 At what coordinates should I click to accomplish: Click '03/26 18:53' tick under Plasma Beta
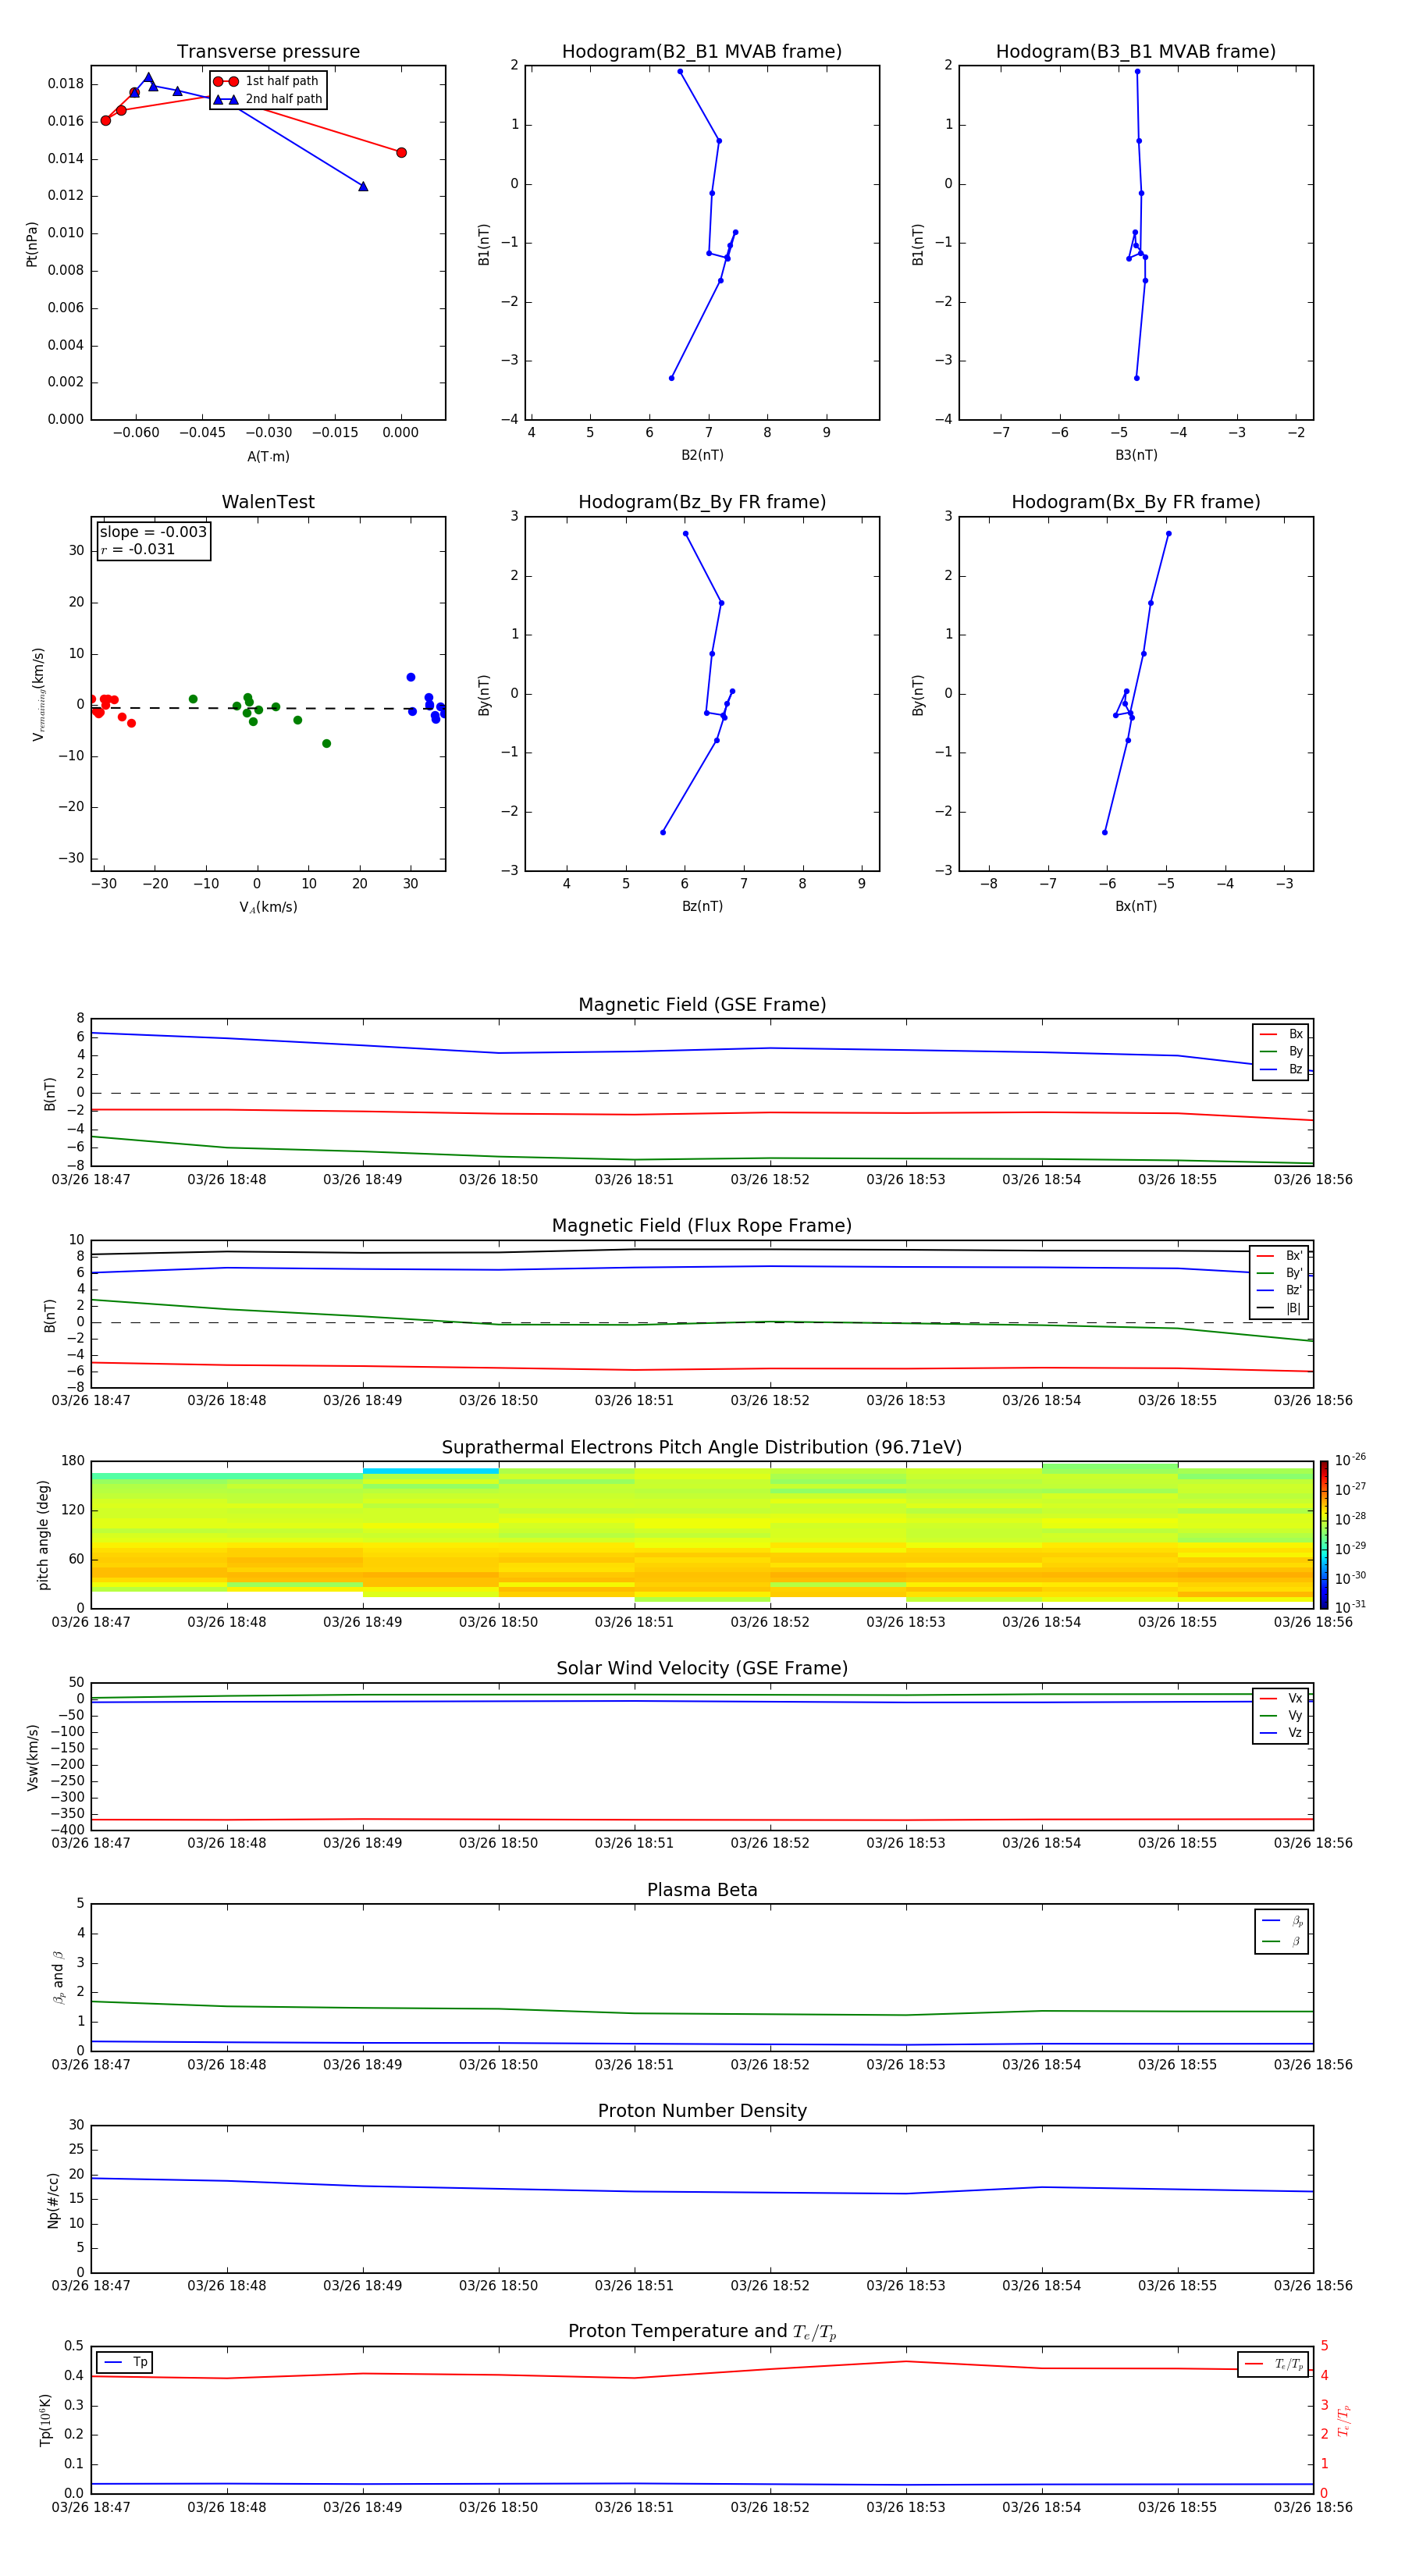click(906, 2065)
